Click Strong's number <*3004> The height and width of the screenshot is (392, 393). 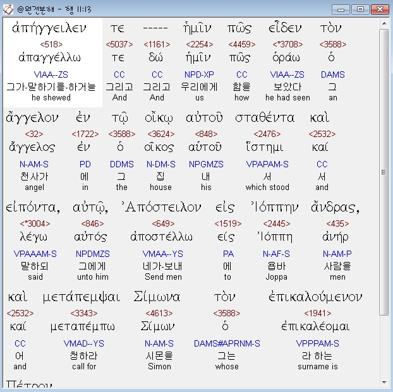(35, 223)
